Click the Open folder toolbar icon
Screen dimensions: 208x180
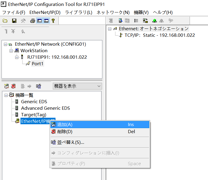[5, 21]
